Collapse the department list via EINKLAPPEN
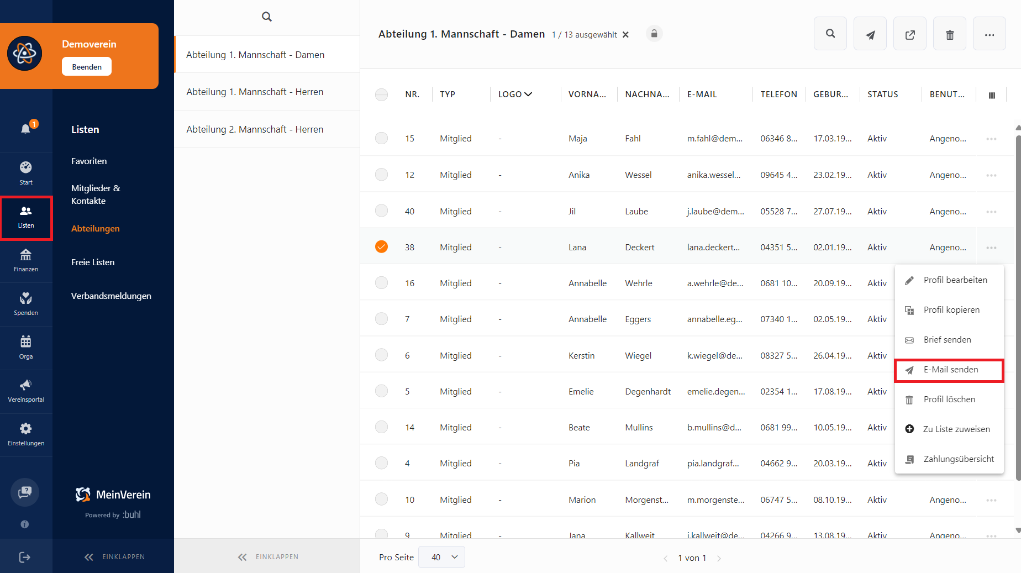 268,557
